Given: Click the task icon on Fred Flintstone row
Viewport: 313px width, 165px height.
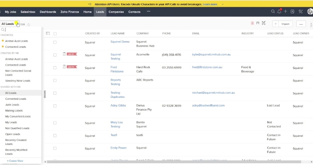Looking at the screenshot, I should coord(64,66).
